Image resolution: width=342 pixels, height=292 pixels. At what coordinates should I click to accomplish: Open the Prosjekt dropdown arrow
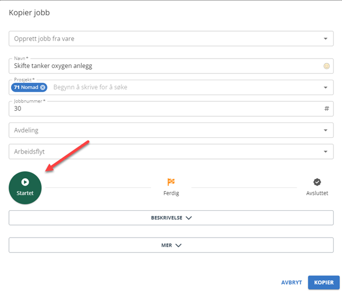[326, 87]
